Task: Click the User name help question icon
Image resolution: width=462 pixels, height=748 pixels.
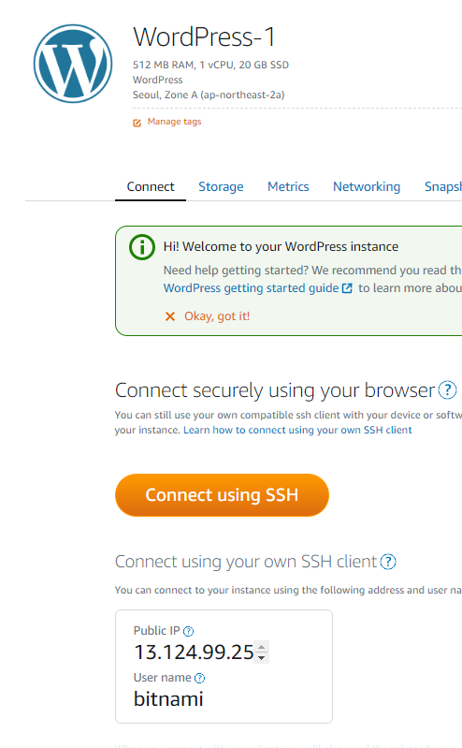Action: click(200, 678)
